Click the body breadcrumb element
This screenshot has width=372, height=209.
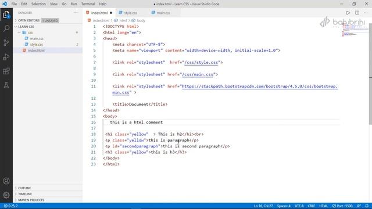tap(138, 21)
